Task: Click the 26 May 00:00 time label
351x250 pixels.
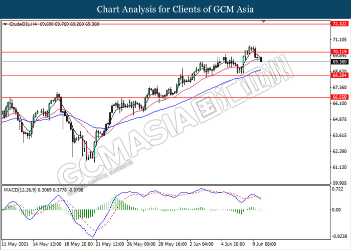Action: tap(141, 244)
